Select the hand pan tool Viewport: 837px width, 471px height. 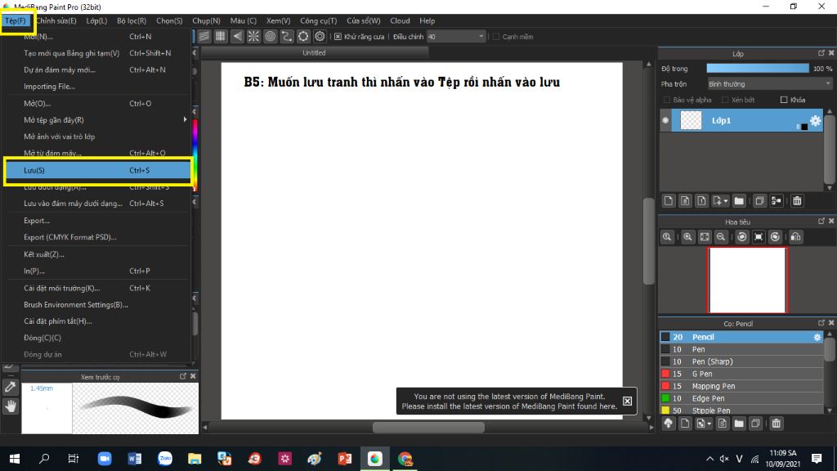pos(10,407)
